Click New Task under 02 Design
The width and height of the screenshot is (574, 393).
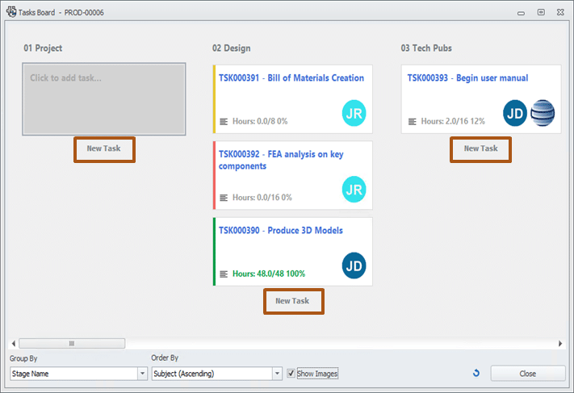click(292, 301)
